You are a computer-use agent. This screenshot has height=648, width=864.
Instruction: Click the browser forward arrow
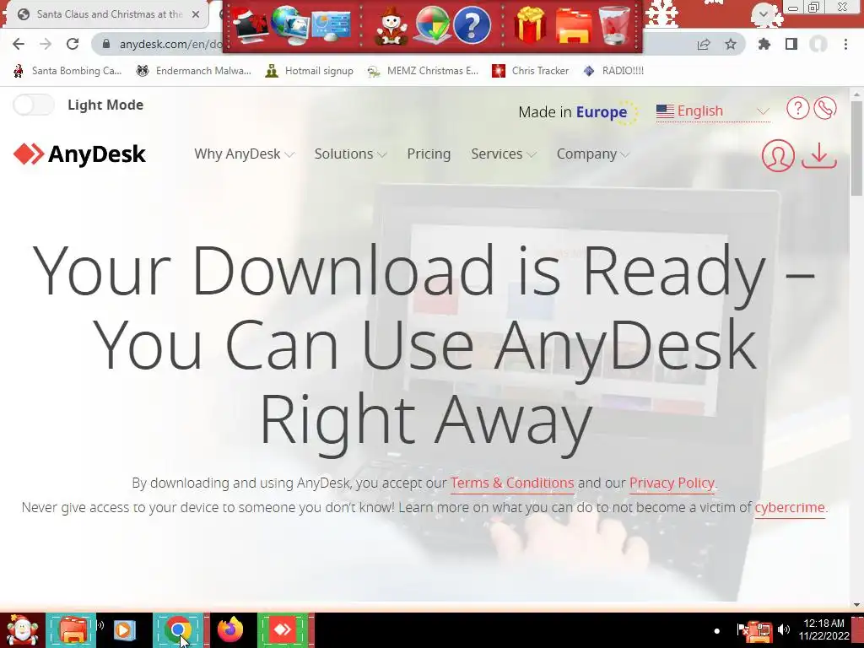point(46,44)
